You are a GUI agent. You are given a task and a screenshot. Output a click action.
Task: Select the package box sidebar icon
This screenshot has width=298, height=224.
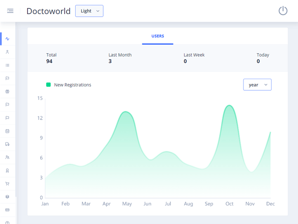(x=7, y=197)
